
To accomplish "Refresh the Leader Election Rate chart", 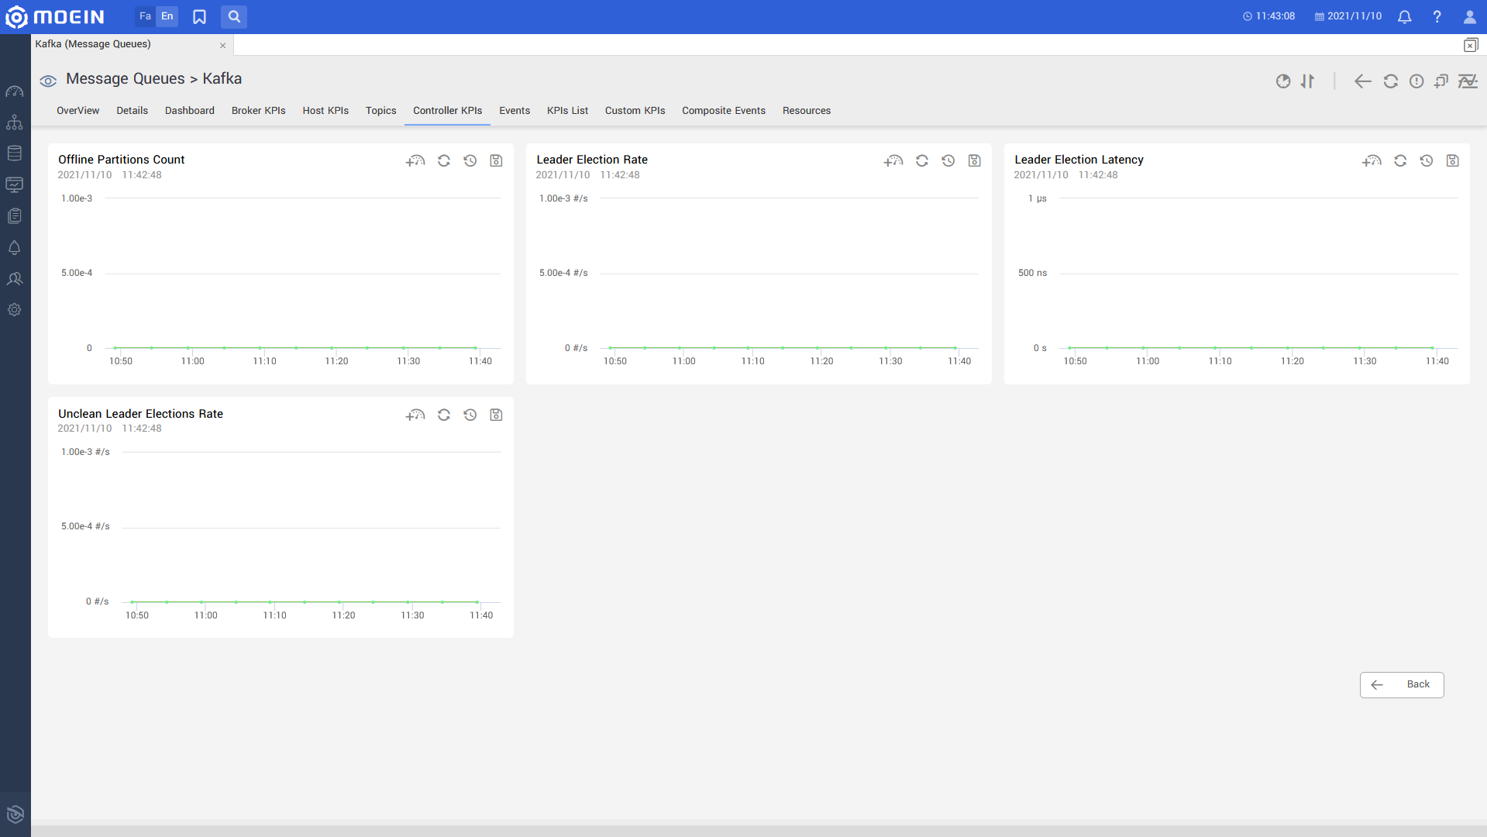I will 922,161.
